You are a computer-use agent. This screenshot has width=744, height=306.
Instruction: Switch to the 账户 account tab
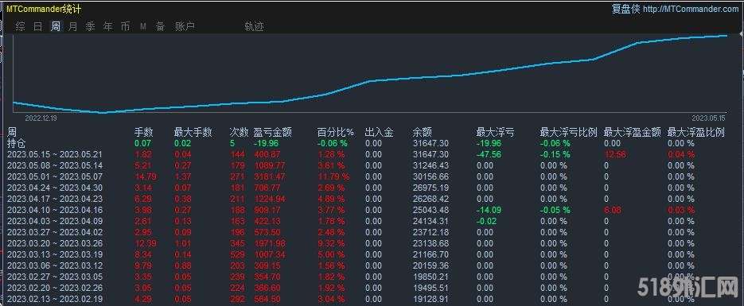click(185, 26)
